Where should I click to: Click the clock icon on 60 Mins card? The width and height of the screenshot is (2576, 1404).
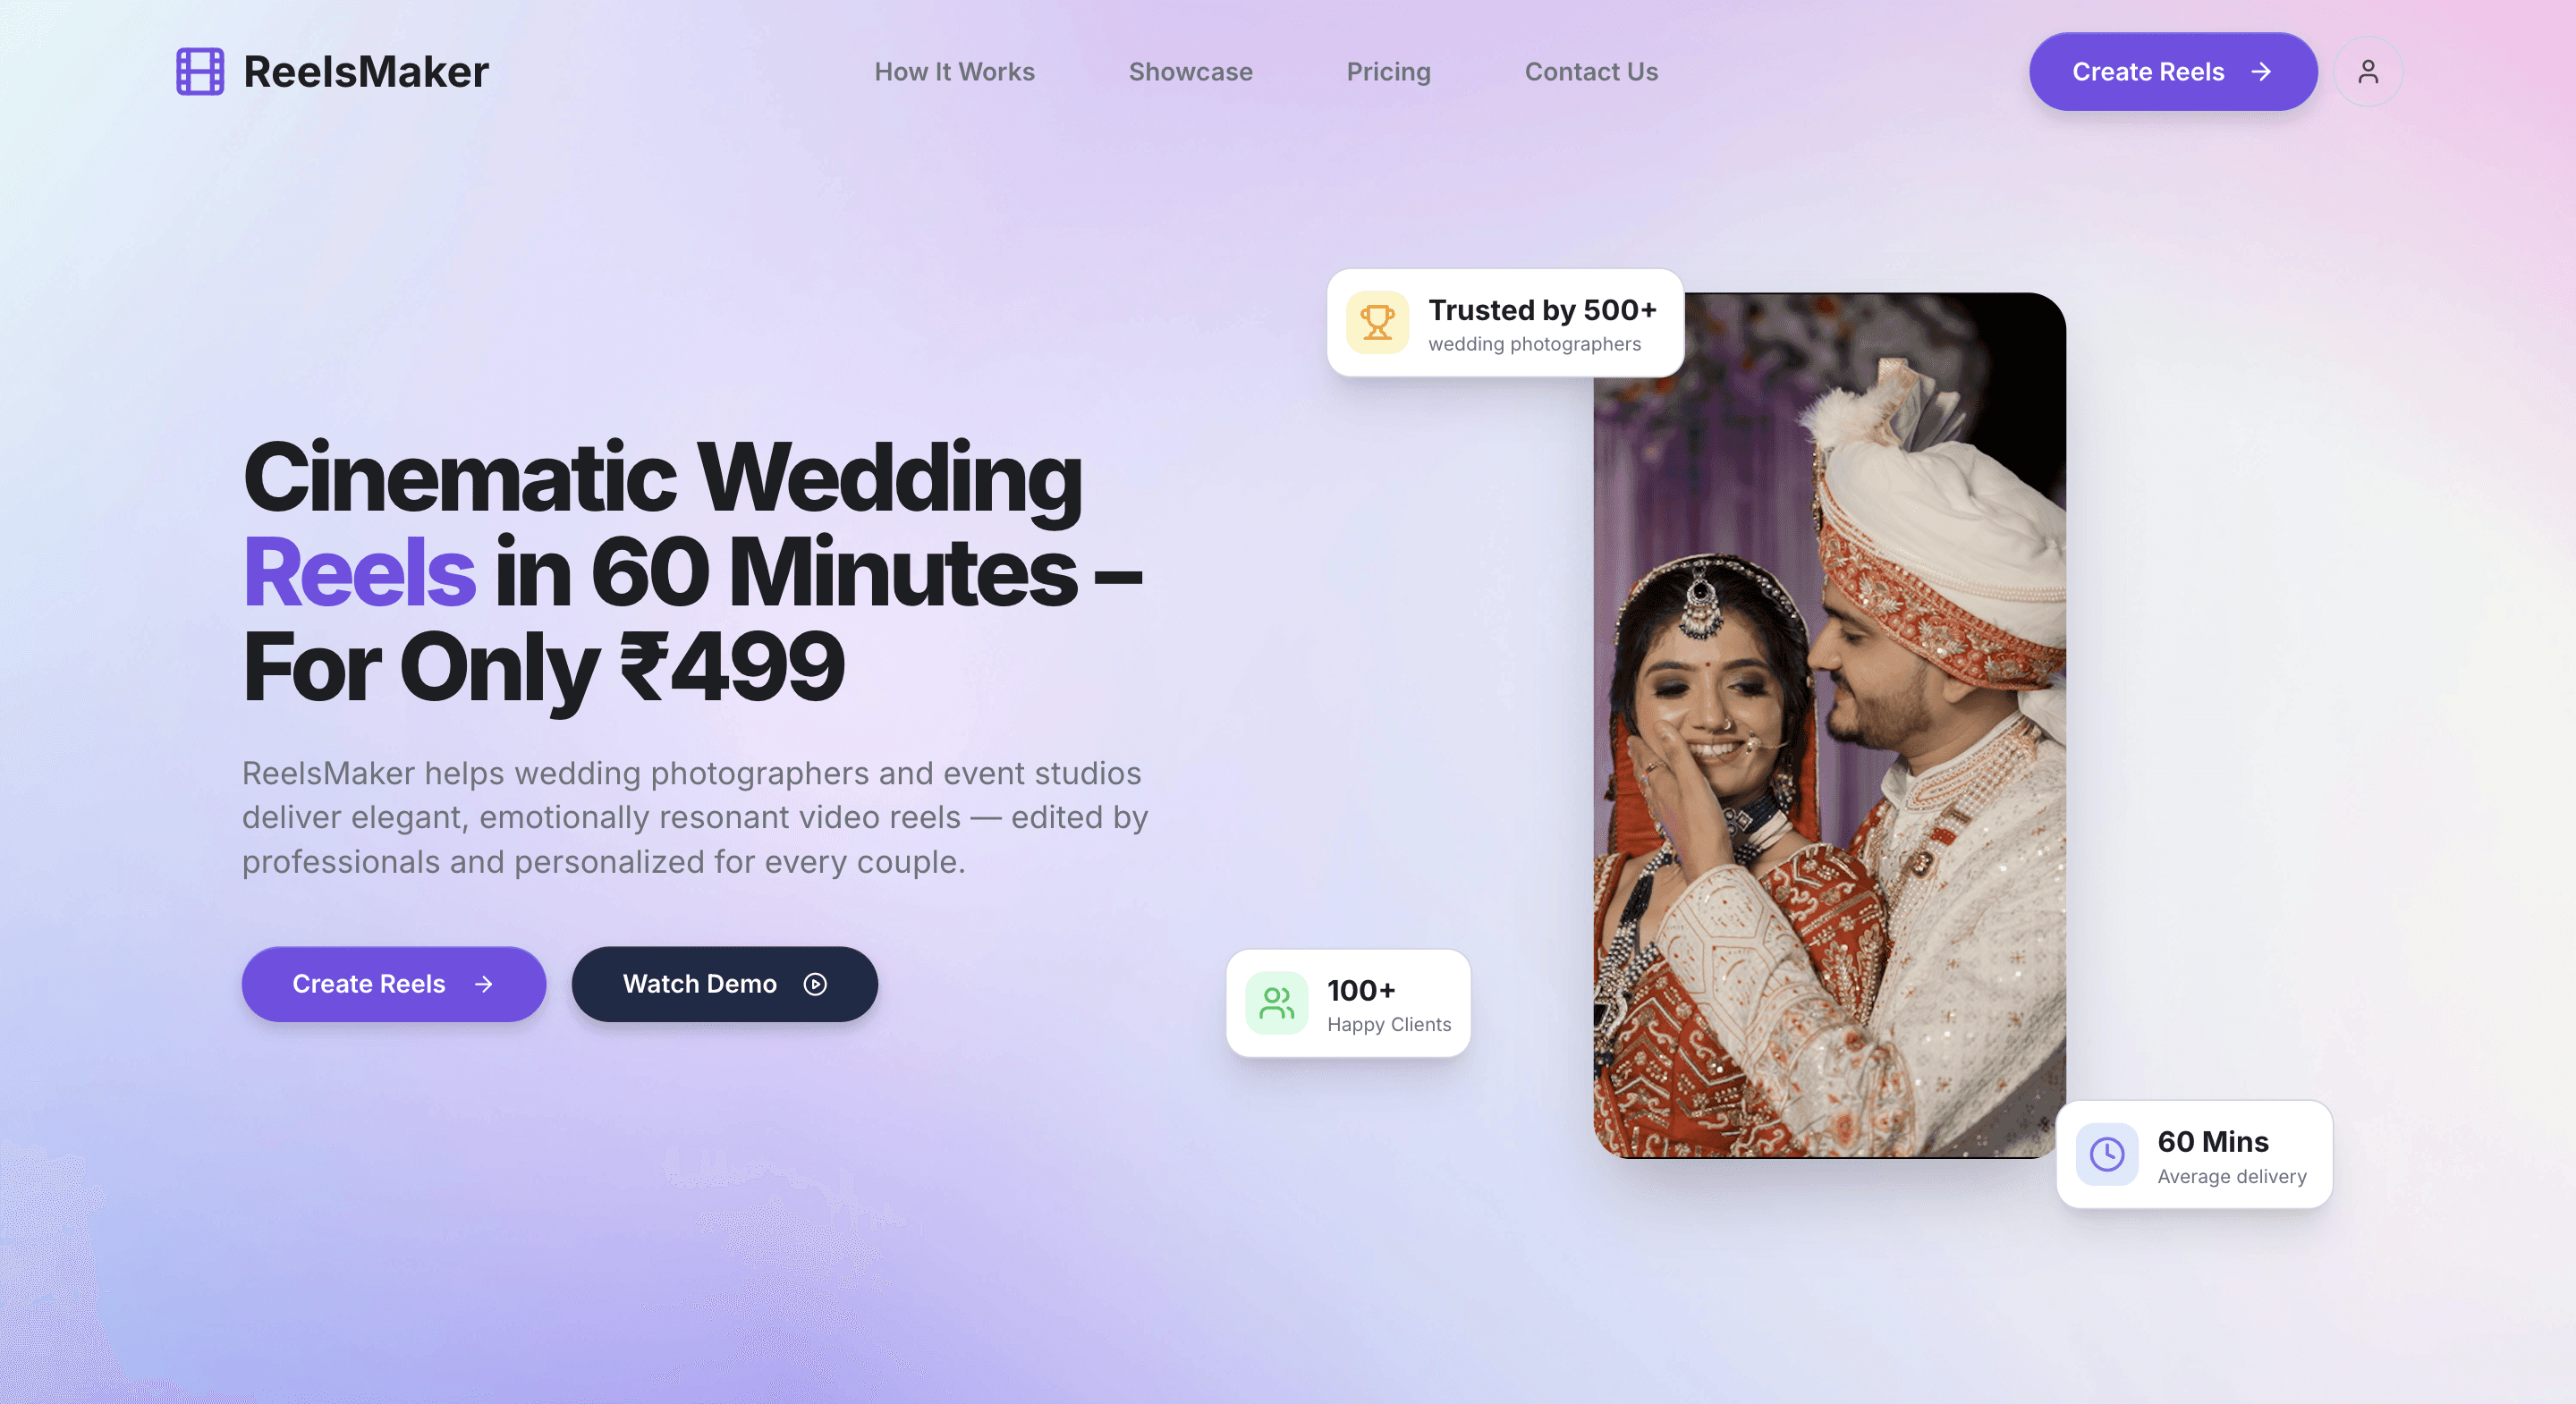coord(2107,1154)
